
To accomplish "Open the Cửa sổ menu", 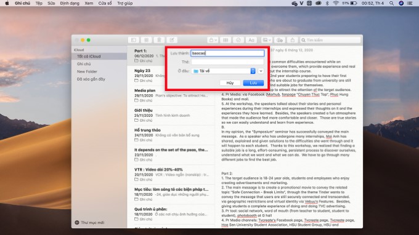I will [105, 3].
